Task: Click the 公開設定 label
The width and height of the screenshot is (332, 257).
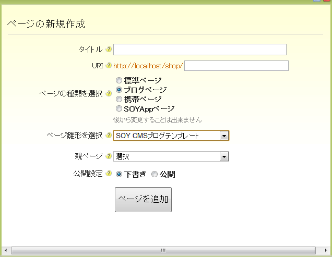Action: [88, 174]
